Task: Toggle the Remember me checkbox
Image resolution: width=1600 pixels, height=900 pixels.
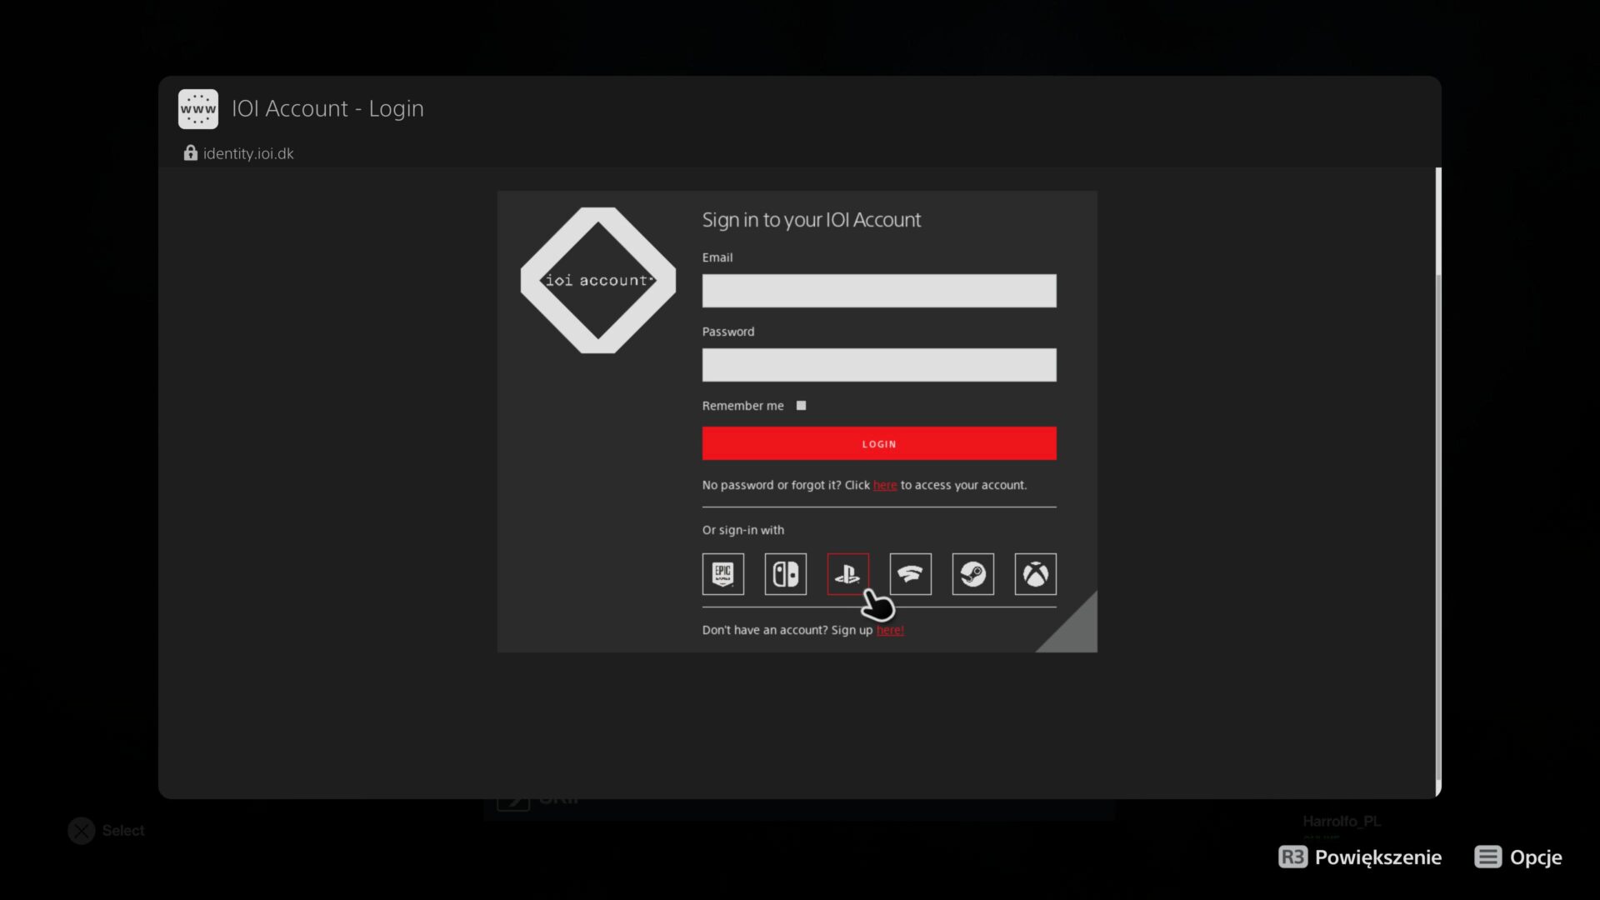Action: click(x=801, y=406)
